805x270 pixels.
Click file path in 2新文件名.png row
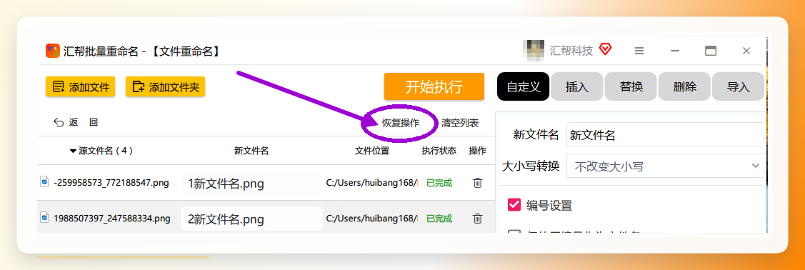[372, 218]
